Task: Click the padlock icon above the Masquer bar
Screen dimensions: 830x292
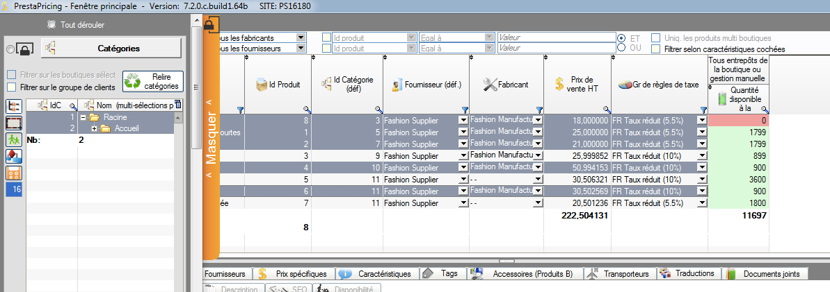Action: 209,26
